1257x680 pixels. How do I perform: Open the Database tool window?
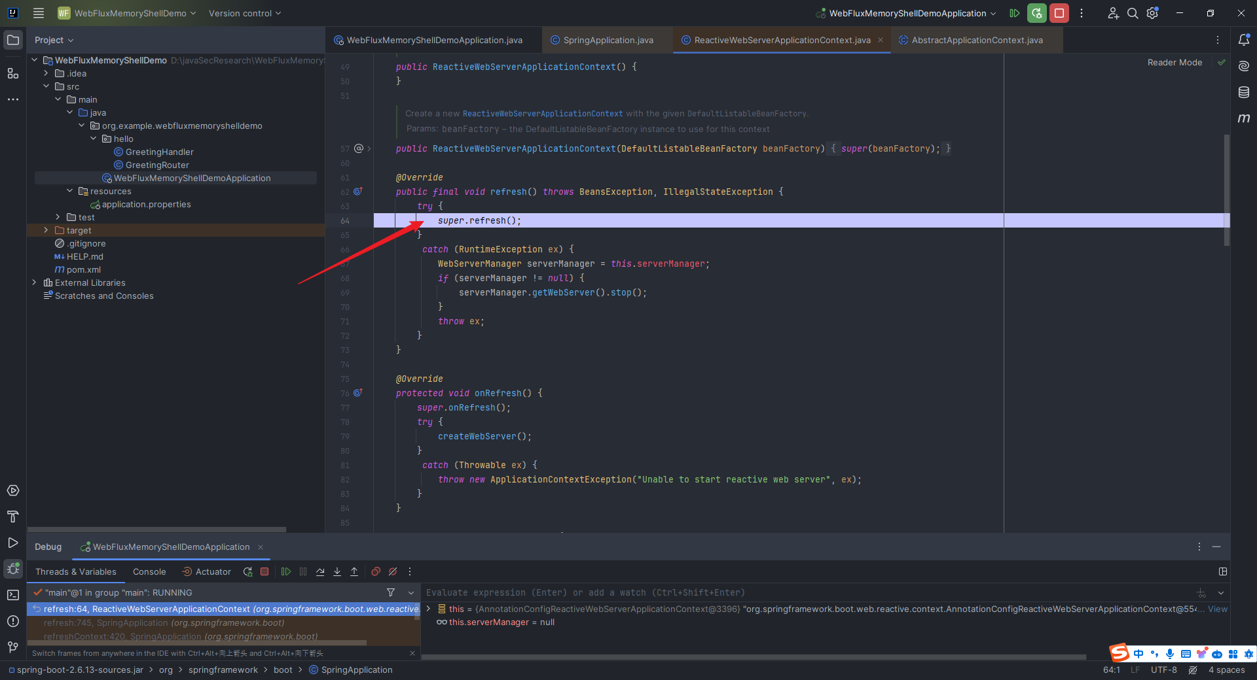pyautogui.click(x=1244, y=92)
